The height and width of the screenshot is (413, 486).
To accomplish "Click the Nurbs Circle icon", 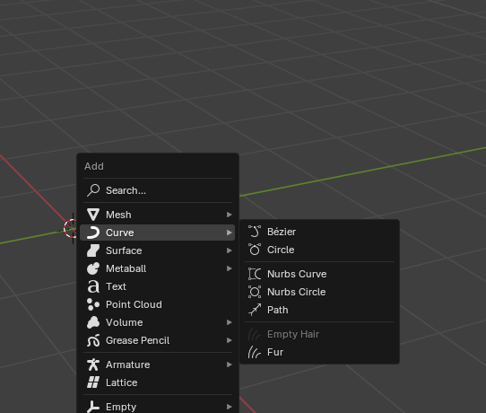I will (255, 292).
